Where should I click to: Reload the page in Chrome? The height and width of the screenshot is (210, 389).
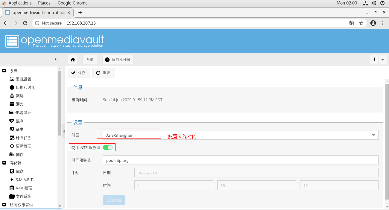pos(25,23)
